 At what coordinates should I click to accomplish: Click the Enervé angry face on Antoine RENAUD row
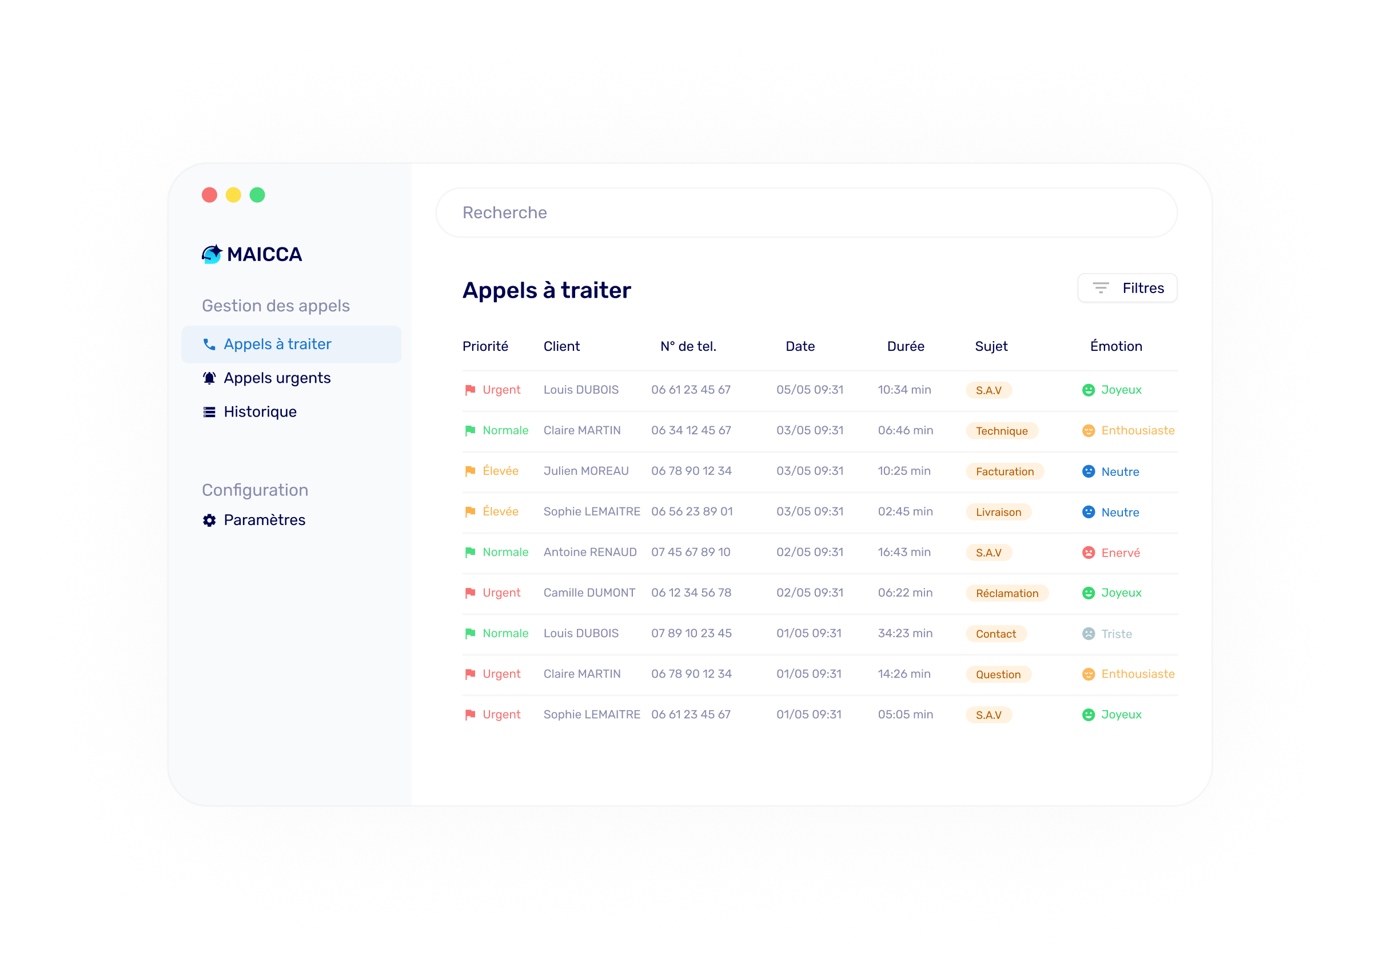pos(1088,553)
